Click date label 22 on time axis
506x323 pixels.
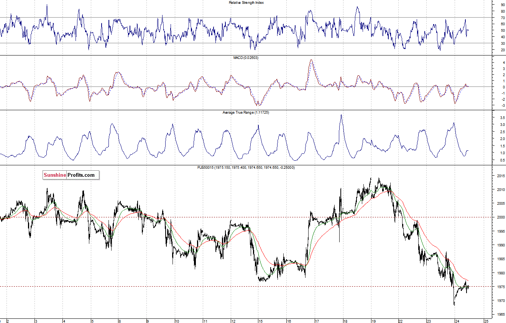pos(401,321)
